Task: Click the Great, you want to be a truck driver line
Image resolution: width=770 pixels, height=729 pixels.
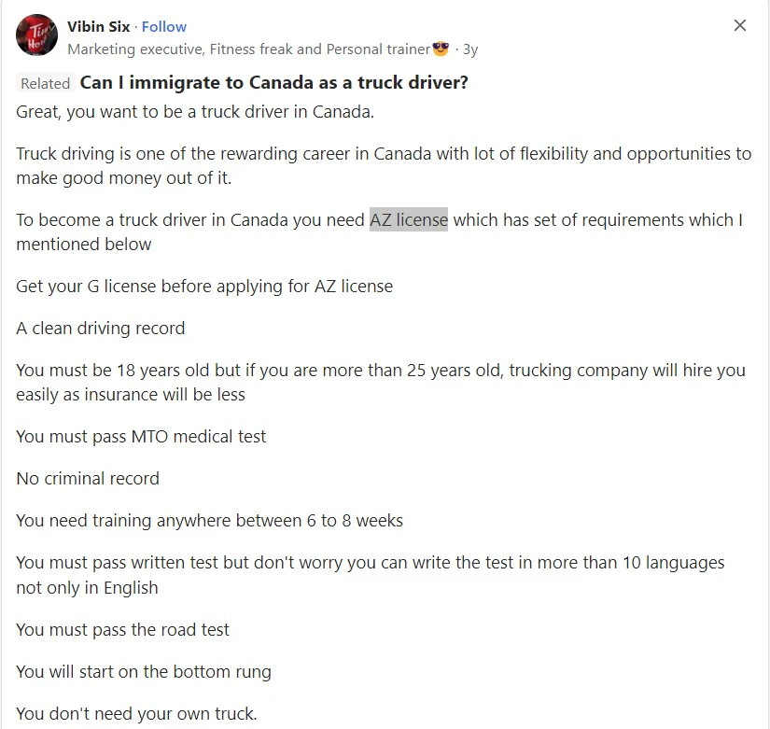Action: pyautogui.click(x=195, y=112)
